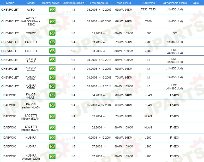Select the AVEO model cell

tap(31, 10)
